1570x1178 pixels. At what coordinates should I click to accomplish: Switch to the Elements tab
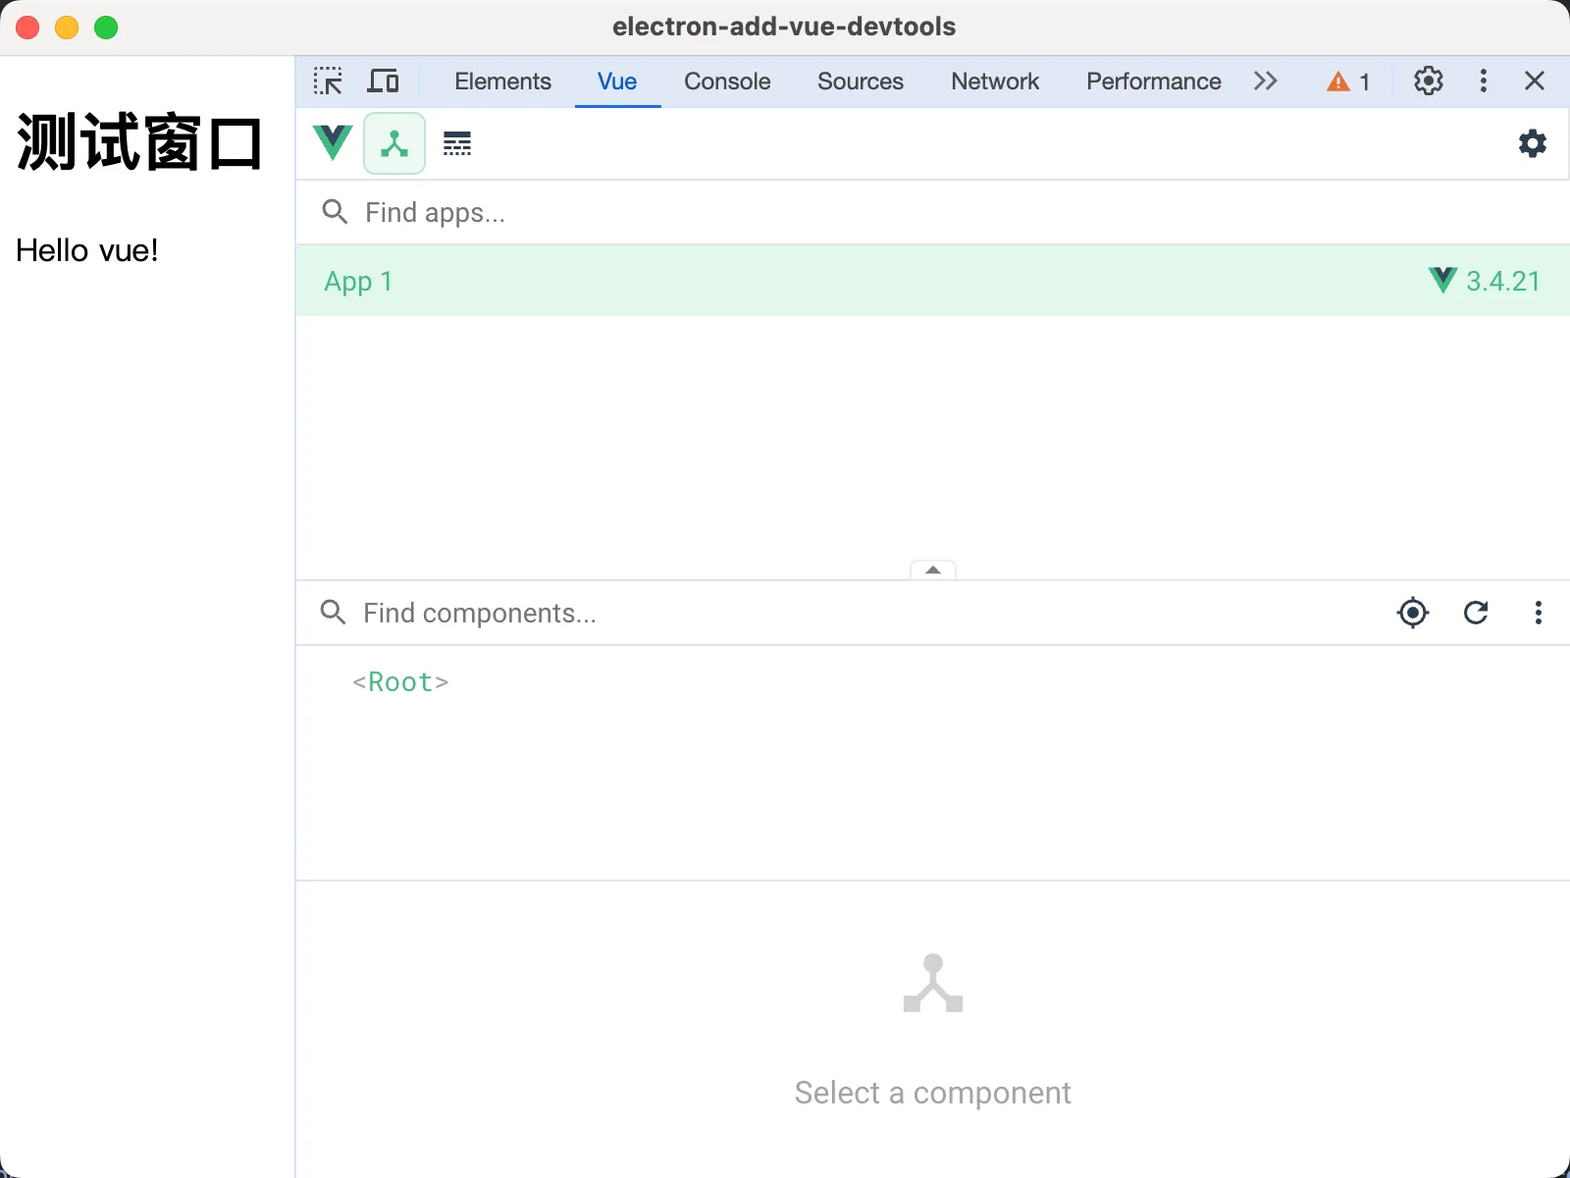click(x=502, y=81)
